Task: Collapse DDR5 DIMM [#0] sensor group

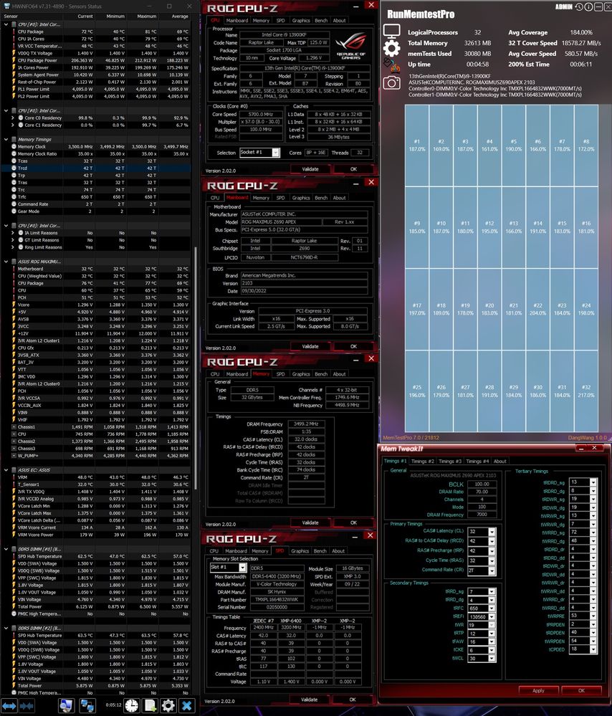Action: [6, 549]
